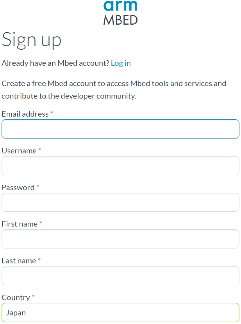
Task: Click the red asterisk beside Email address
Action: [52, 113]
